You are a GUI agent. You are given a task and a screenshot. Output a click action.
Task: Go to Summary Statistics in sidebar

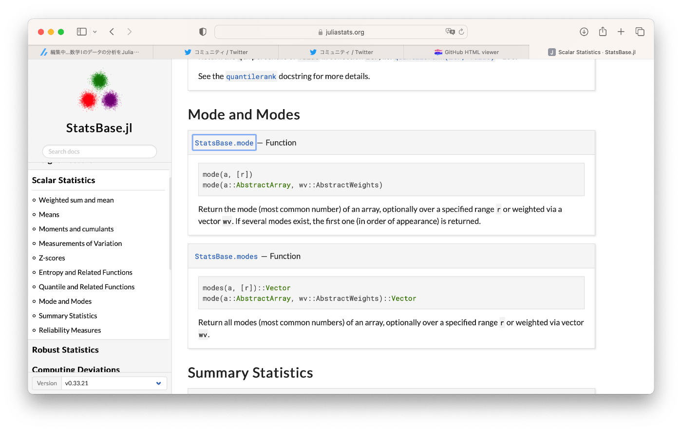(68, 316)
